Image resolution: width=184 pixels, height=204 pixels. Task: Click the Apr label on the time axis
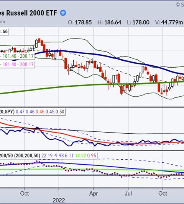pos(94,194)
